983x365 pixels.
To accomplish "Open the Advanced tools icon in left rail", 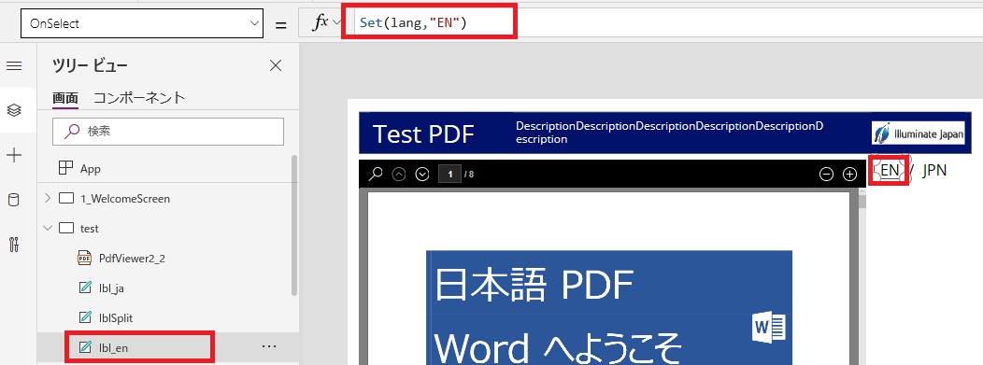I will tap(14, 245).
